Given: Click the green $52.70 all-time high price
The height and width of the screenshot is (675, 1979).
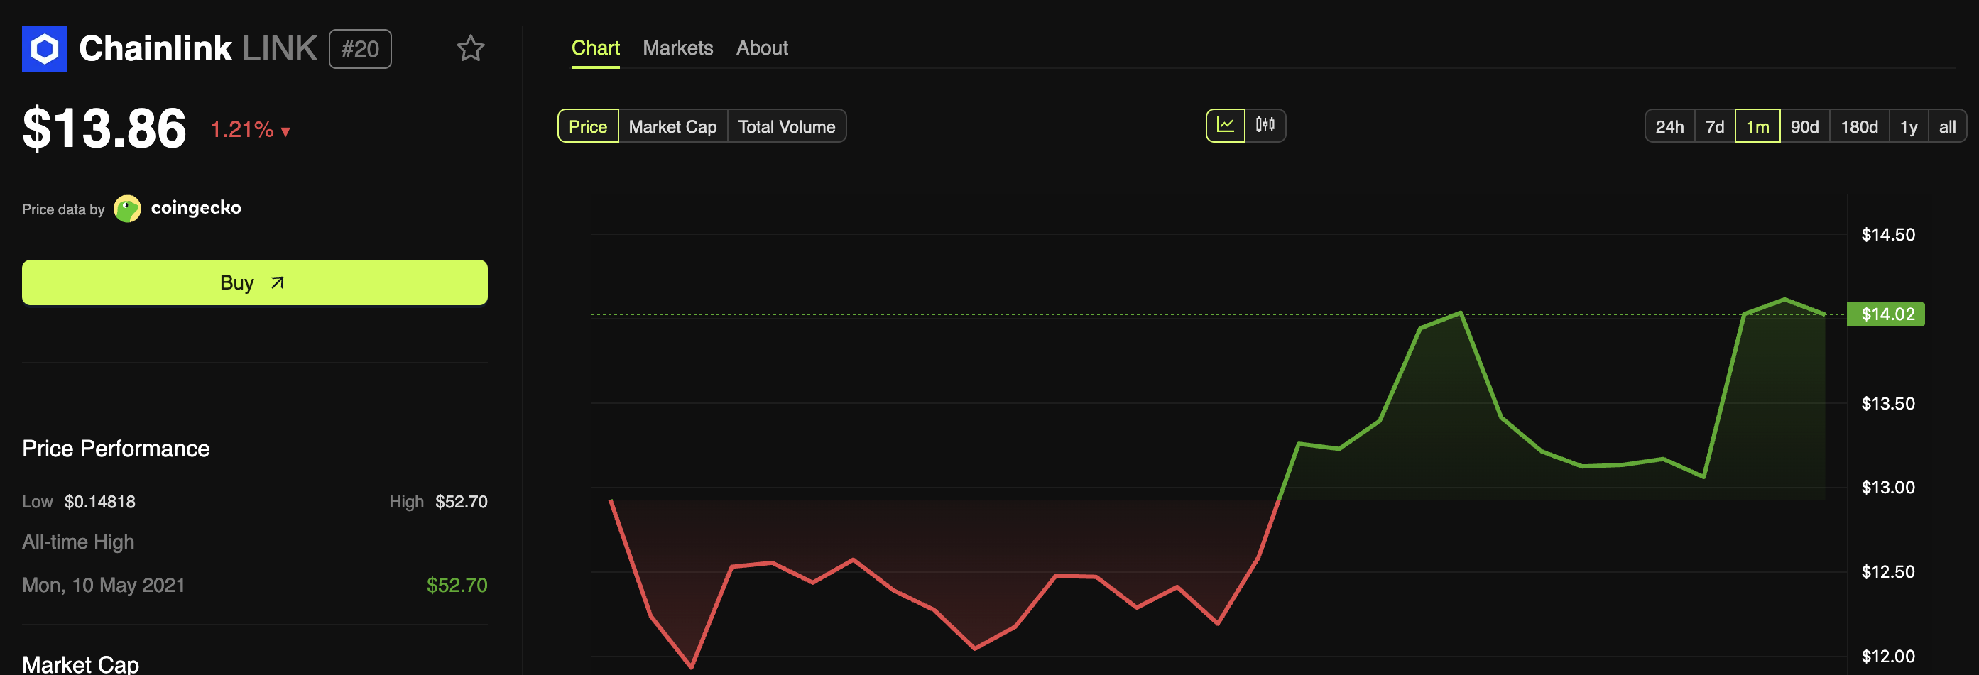Looking at the screenshot, I should coord(457,585).
